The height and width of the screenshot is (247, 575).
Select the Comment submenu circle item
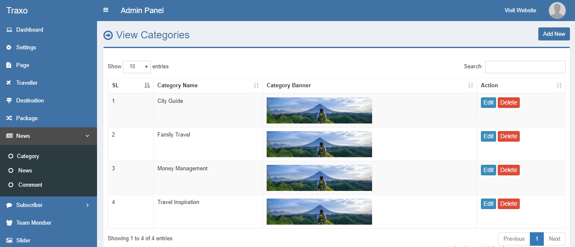point(11,185)
